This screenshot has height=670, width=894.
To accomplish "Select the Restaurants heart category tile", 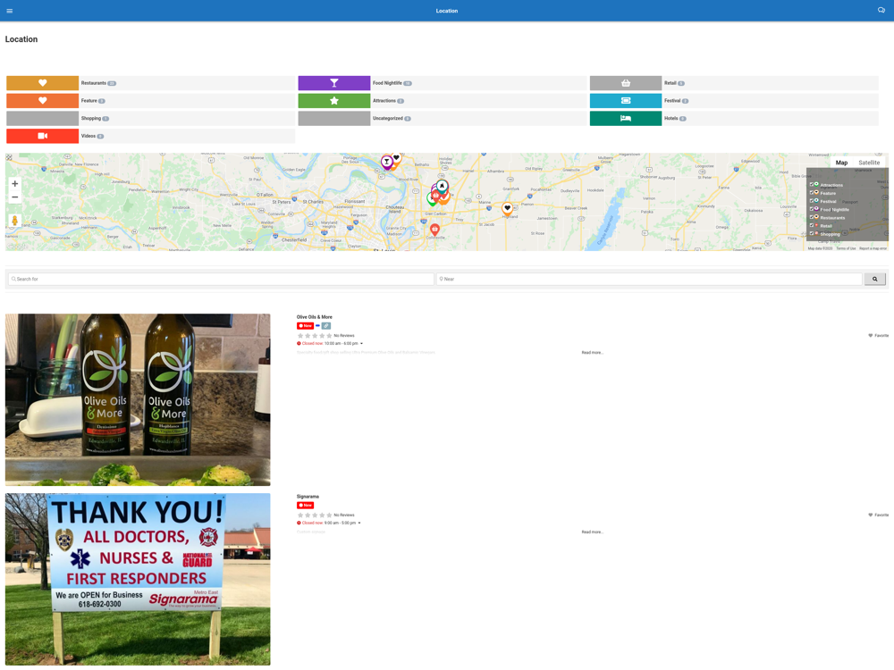I will coord(42,83).
